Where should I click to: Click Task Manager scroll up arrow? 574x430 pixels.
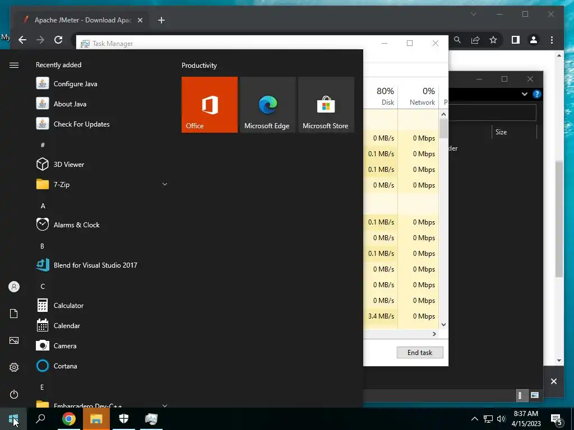pos(444,114)
